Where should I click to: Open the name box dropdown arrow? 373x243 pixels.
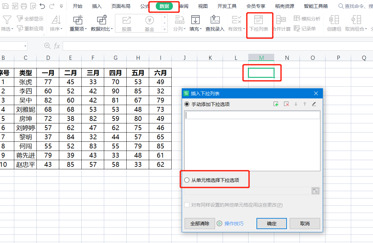[25, 46]
